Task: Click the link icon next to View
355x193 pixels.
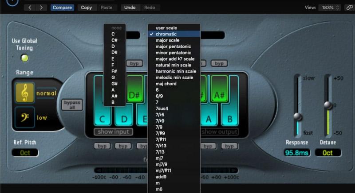Action: [x=349, y=8]
